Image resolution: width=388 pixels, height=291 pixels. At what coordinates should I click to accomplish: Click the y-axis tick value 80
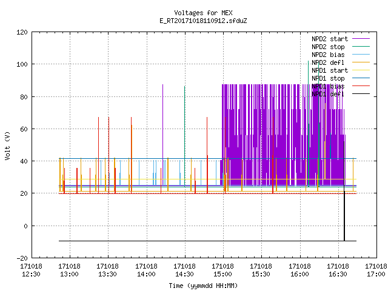point(24,97)
